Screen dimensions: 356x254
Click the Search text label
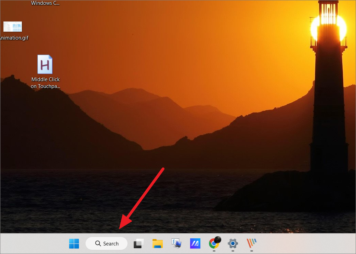(110, 243)
